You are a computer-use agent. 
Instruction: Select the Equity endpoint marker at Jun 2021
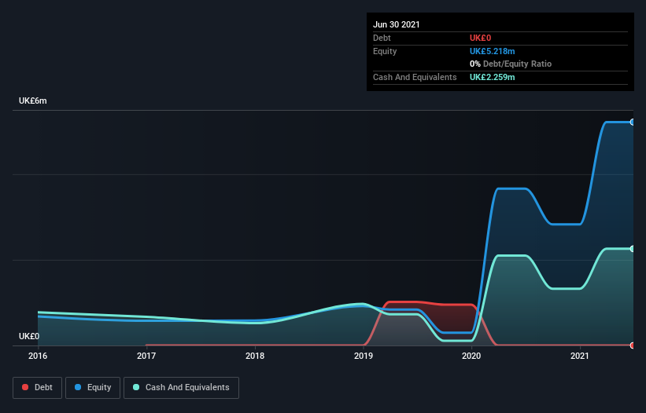coord(633,122)
